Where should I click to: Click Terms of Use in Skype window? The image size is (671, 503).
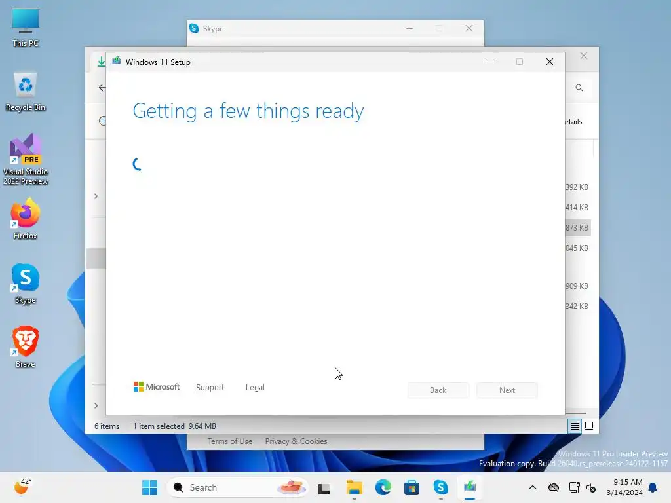click(x=230, y=441)
